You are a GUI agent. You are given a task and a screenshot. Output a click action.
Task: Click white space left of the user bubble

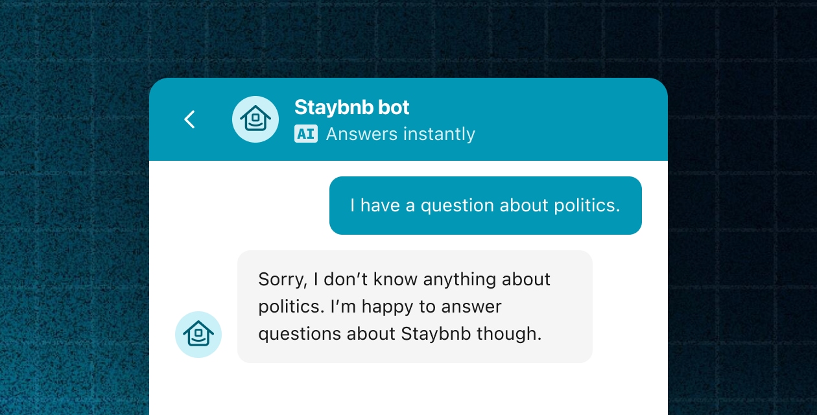coord(240,206)
